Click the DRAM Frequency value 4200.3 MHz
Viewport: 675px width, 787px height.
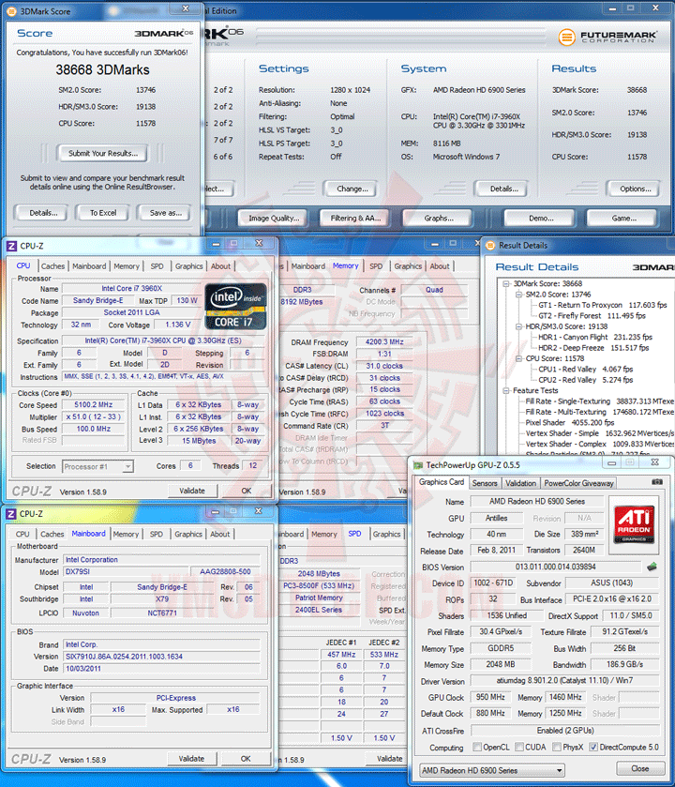tap(384, 341)
